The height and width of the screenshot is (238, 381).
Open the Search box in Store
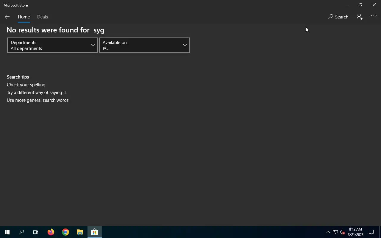338,17
